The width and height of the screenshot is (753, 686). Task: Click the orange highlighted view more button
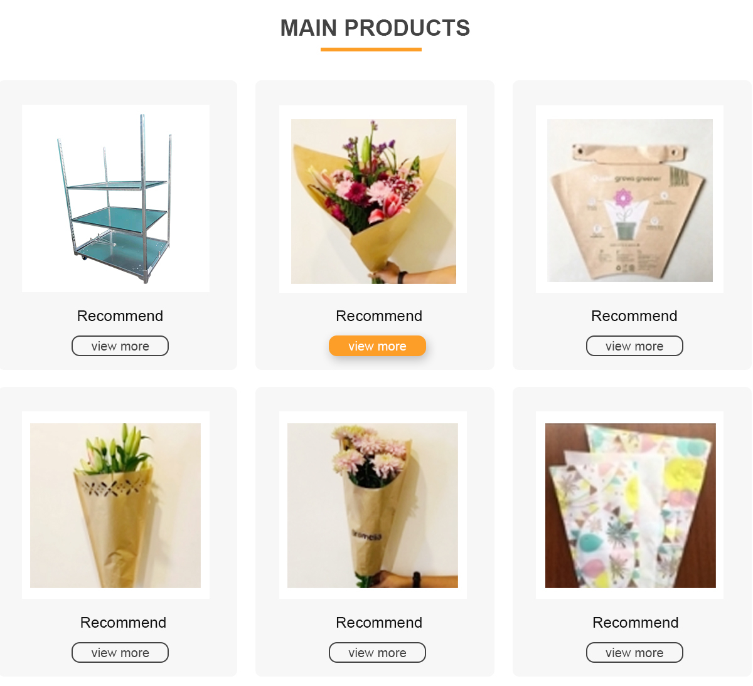(377, 346)
